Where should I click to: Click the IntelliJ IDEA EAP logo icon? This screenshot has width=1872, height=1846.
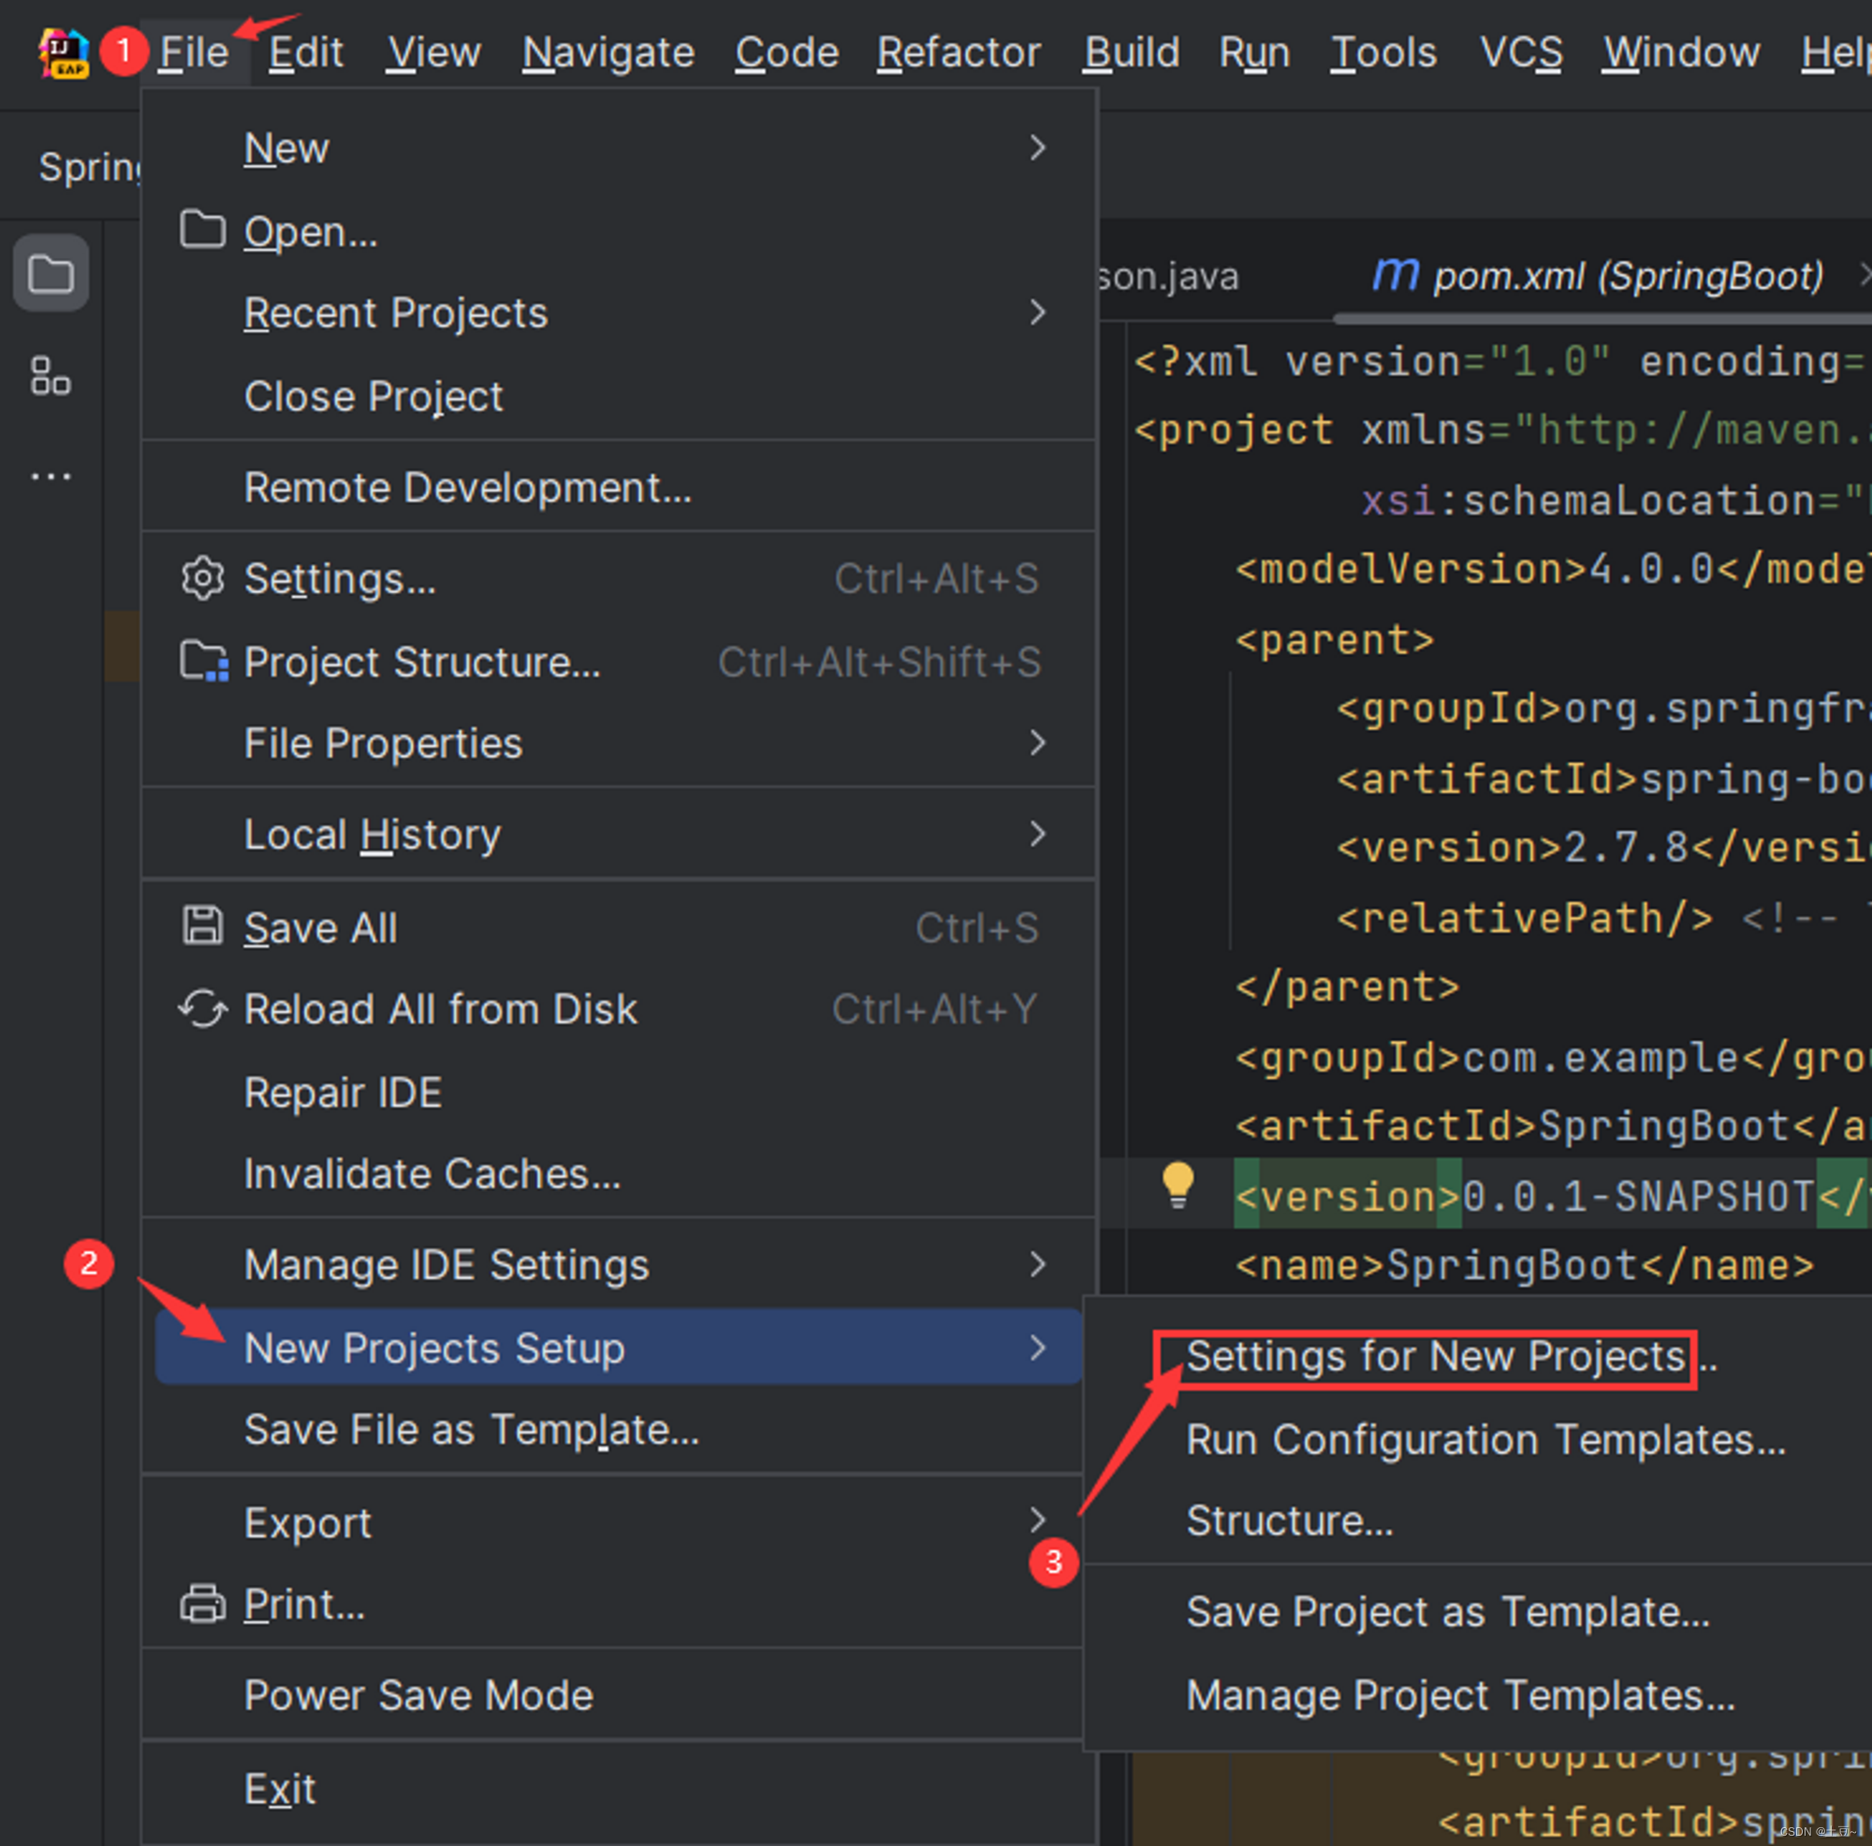click(62, 52)
